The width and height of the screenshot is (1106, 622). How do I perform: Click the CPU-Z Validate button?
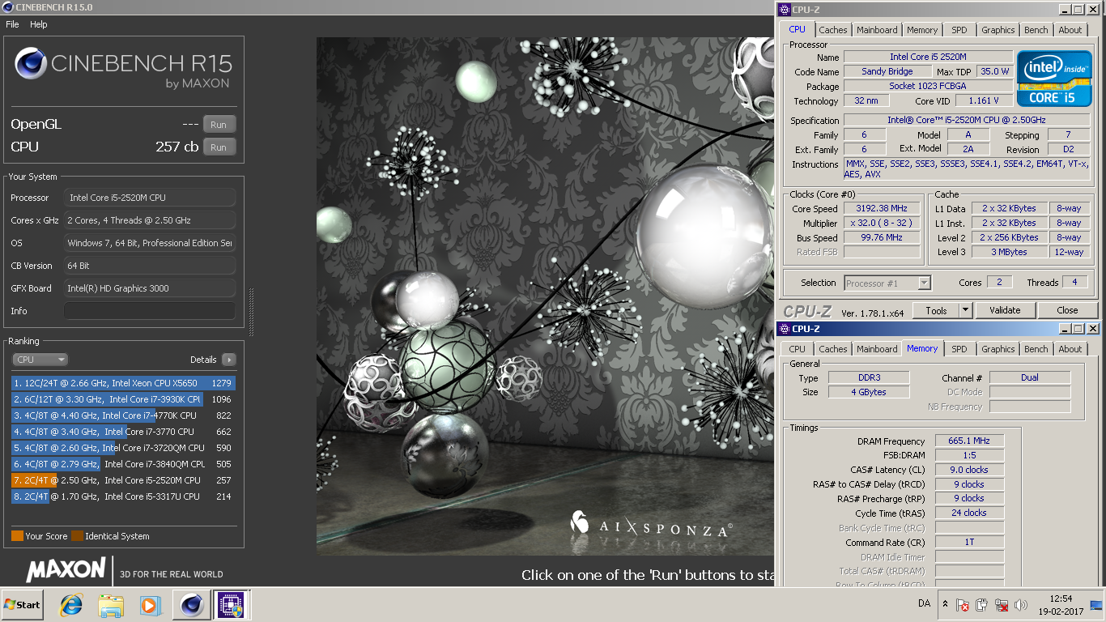click(x=1004, y=310)
